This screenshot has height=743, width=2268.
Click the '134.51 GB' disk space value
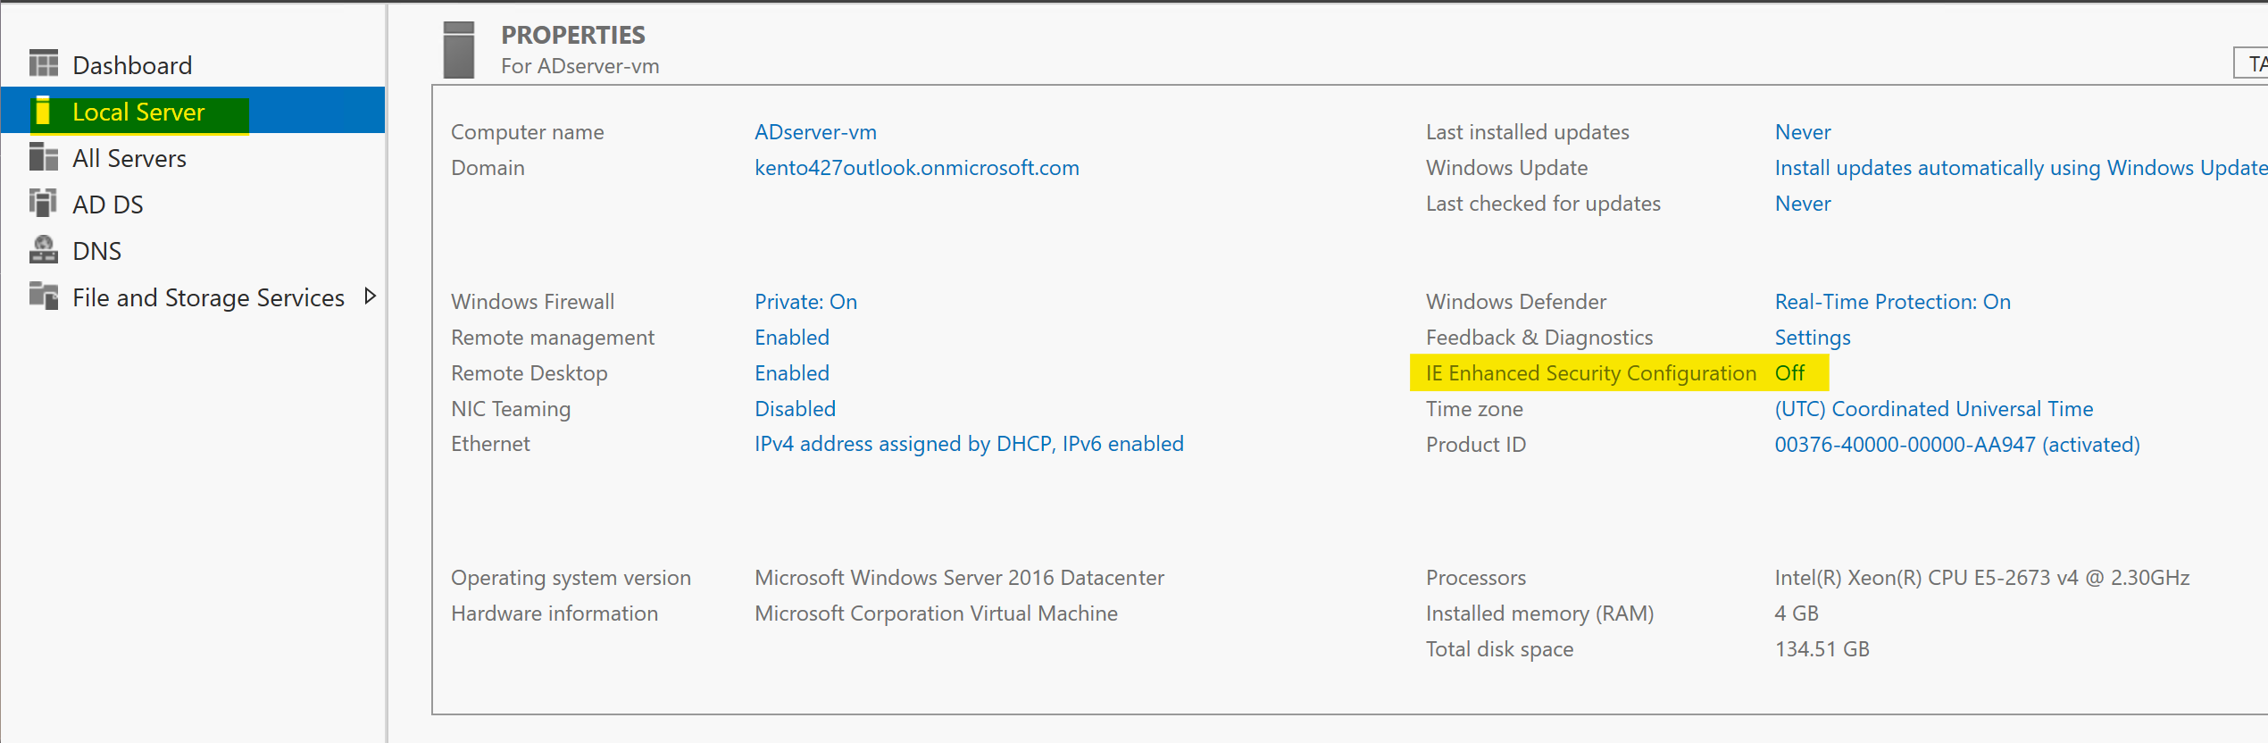(x=1822, y=649)
